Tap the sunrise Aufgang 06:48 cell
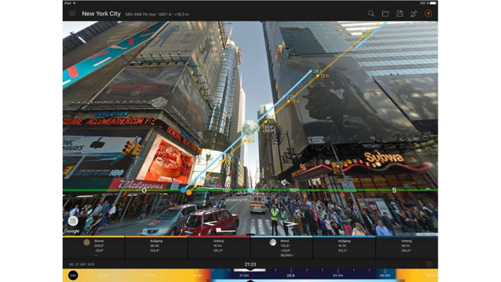This screenshot has width=501, height=282. tap(157, 246)
